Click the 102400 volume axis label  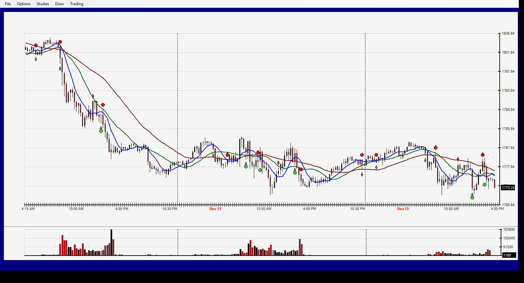tap(508, 238)
